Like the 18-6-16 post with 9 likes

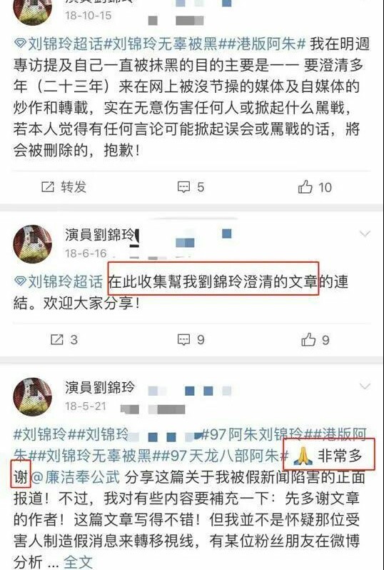click(x=308, y=339)
